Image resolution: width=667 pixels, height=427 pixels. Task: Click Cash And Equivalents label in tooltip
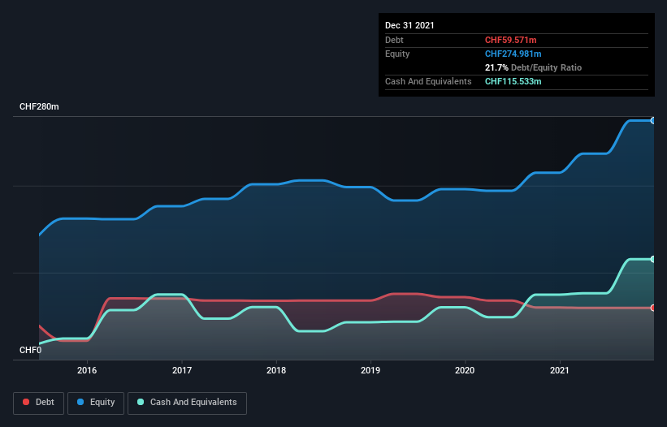(428, 81)
